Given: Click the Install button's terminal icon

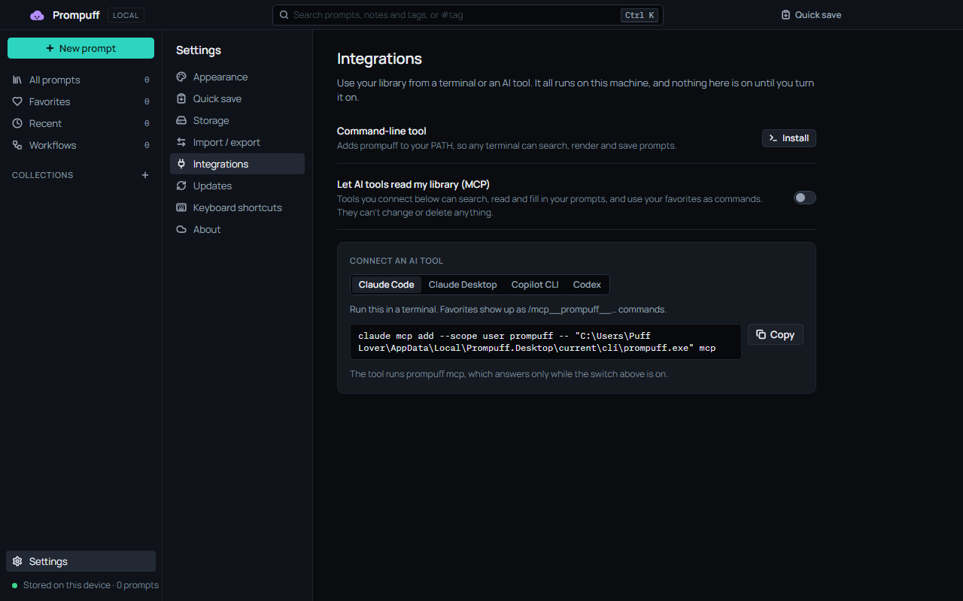Looking at the screenshot, I should point(773,138).
